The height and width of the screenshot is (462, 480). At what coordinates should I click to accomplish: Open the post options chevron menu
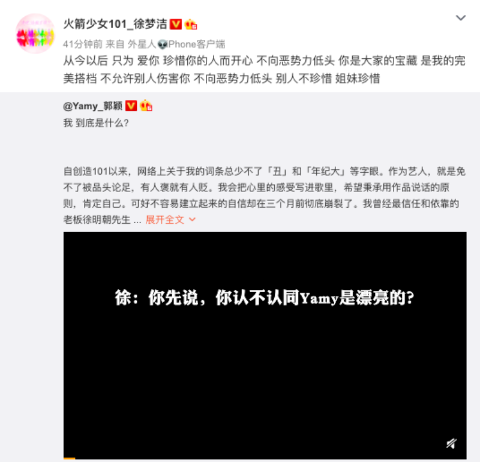pyautogui.click(x=460, y=18)
